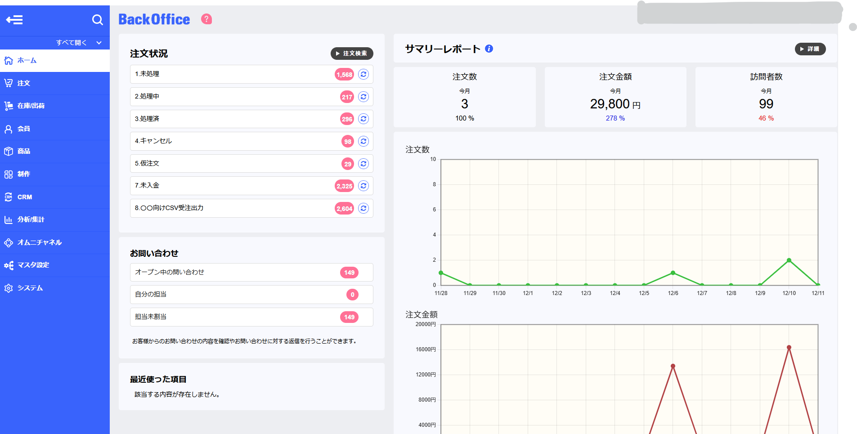Click the 注文検索 button

coord(352,54)
